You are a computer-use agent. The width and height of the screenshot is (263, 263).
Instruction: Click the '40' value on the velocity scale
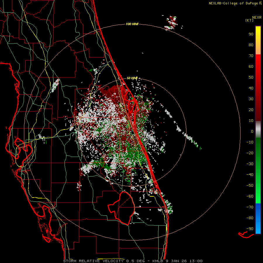tap(251, 88)
